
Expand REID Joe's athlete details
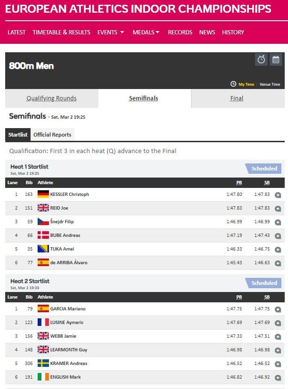(278, 209)
